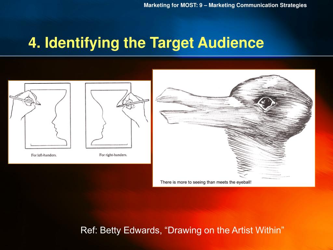The width and height of the screenshot is (333, 250).
Task: Select the duck-rabbit illusion image
Action: coord(233,128)
